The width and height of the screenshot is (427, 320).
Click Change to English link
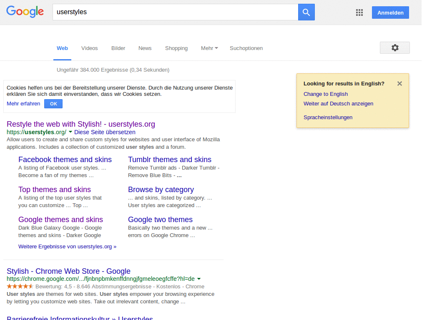(326, 94)
